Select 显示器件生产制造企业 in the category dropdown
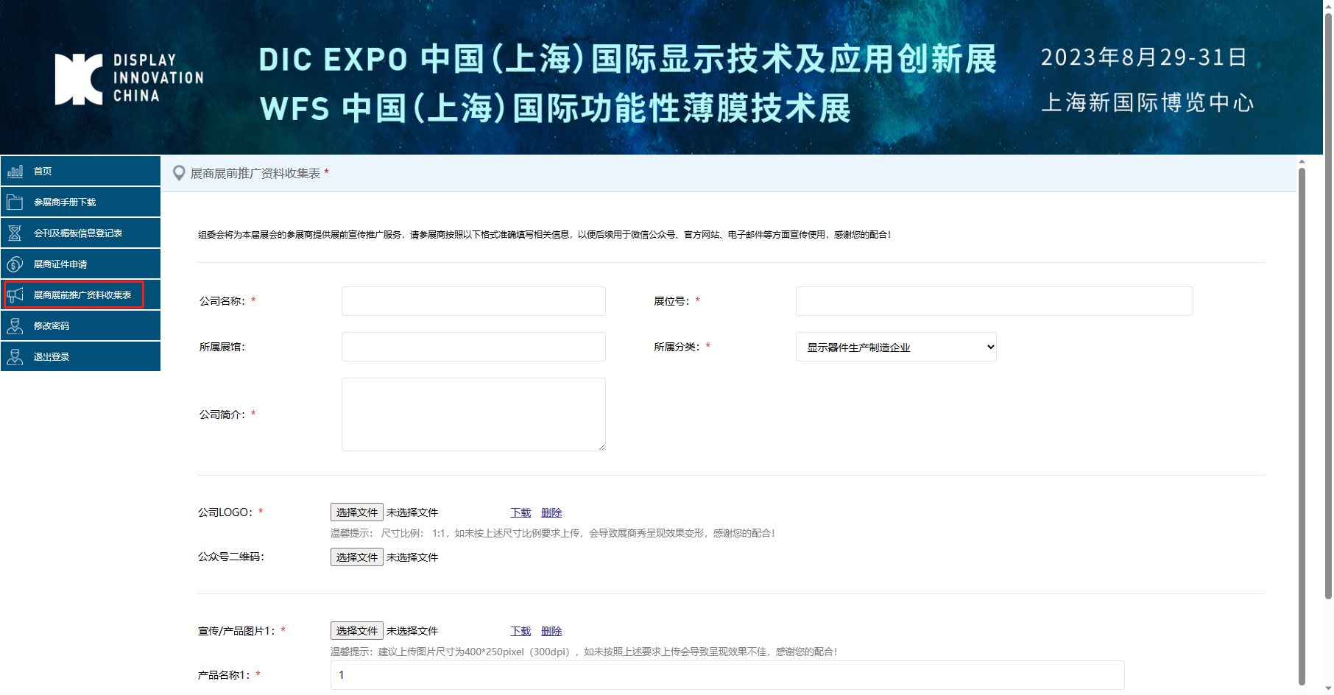The width and height of the screenshot is (1334, 695). click(895, 347)
